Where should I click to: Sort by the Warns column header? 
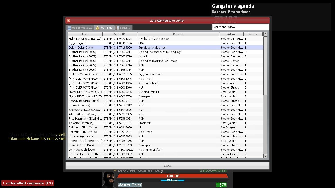(x=253, y=34)
